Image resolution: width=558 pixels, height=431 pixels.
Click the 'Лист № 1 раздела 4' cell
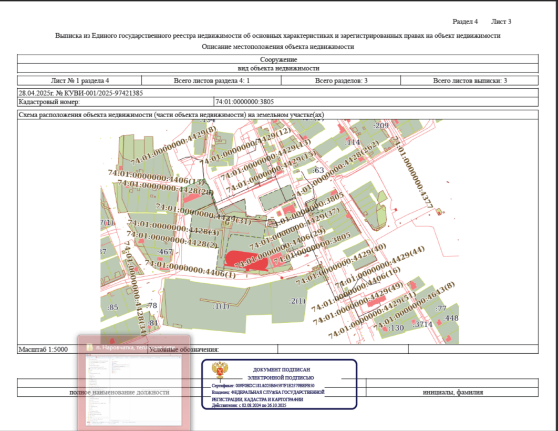tap(79, 80)
